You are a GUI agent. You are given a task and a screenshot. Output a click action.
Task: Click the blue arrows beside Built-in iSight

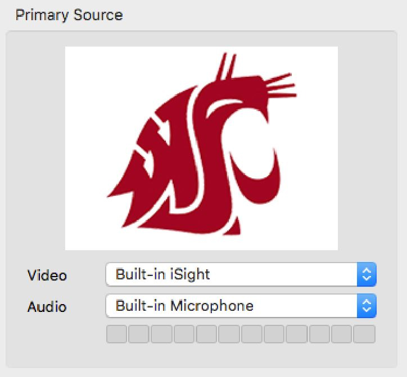click(367, 274)
